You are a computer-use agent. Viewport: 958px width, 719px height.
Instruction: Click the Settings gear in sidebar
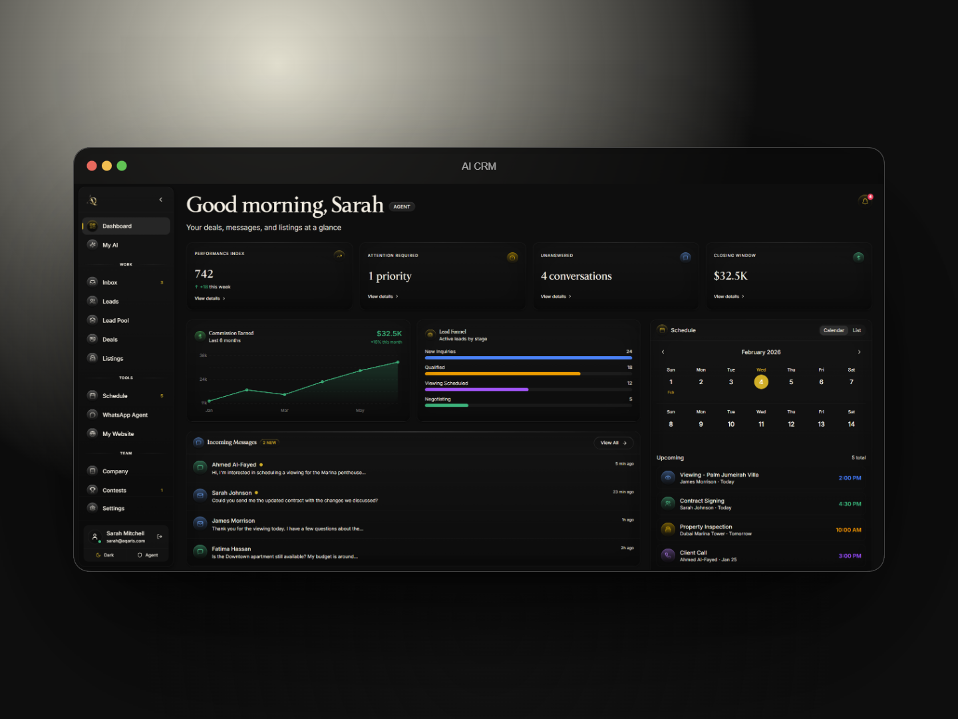(x=92, y=508)
